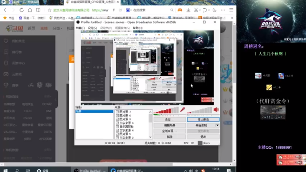Toggle checkbox for 图片源 9
The width and height of the screenshot is (306, 172).
coord(117,119)
